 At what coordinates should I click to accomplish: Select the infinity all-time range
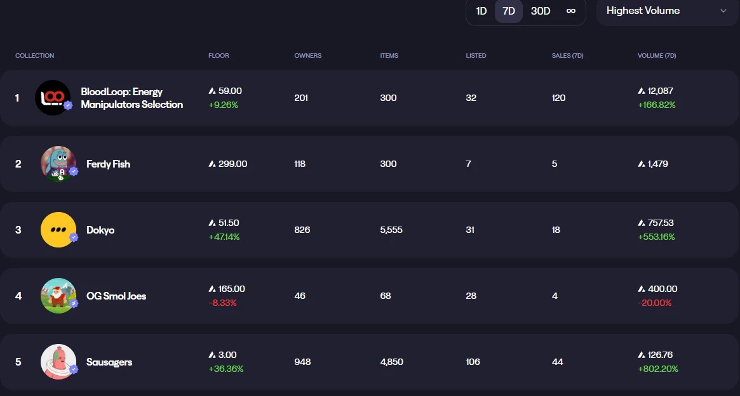pyautogui.click(x=570, y=11)
